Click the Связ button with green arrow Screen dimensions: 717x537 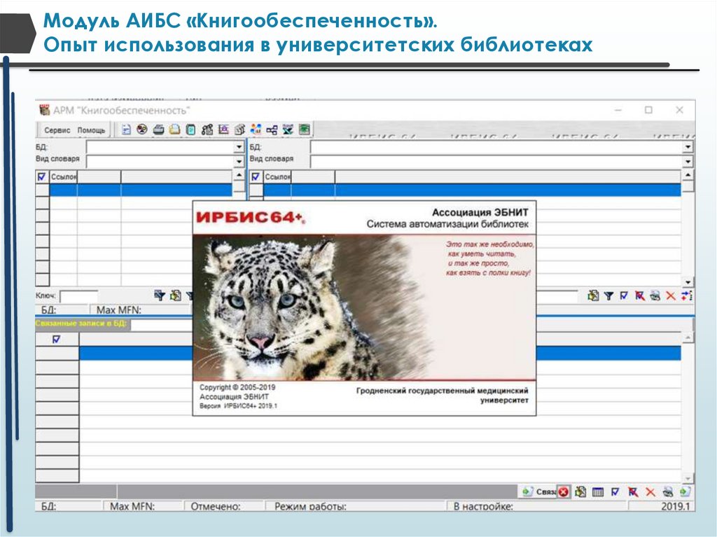click(x=538, y=491)
